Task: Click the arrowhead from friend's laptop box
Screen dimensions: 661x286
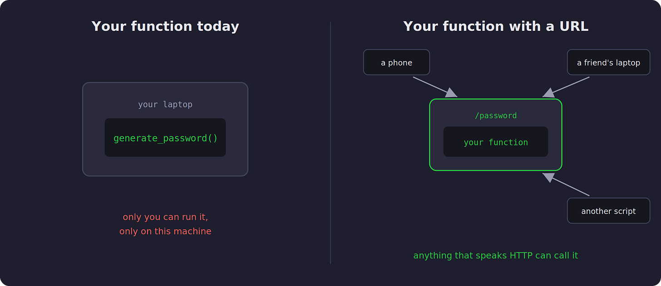Action: pos(549,93)
